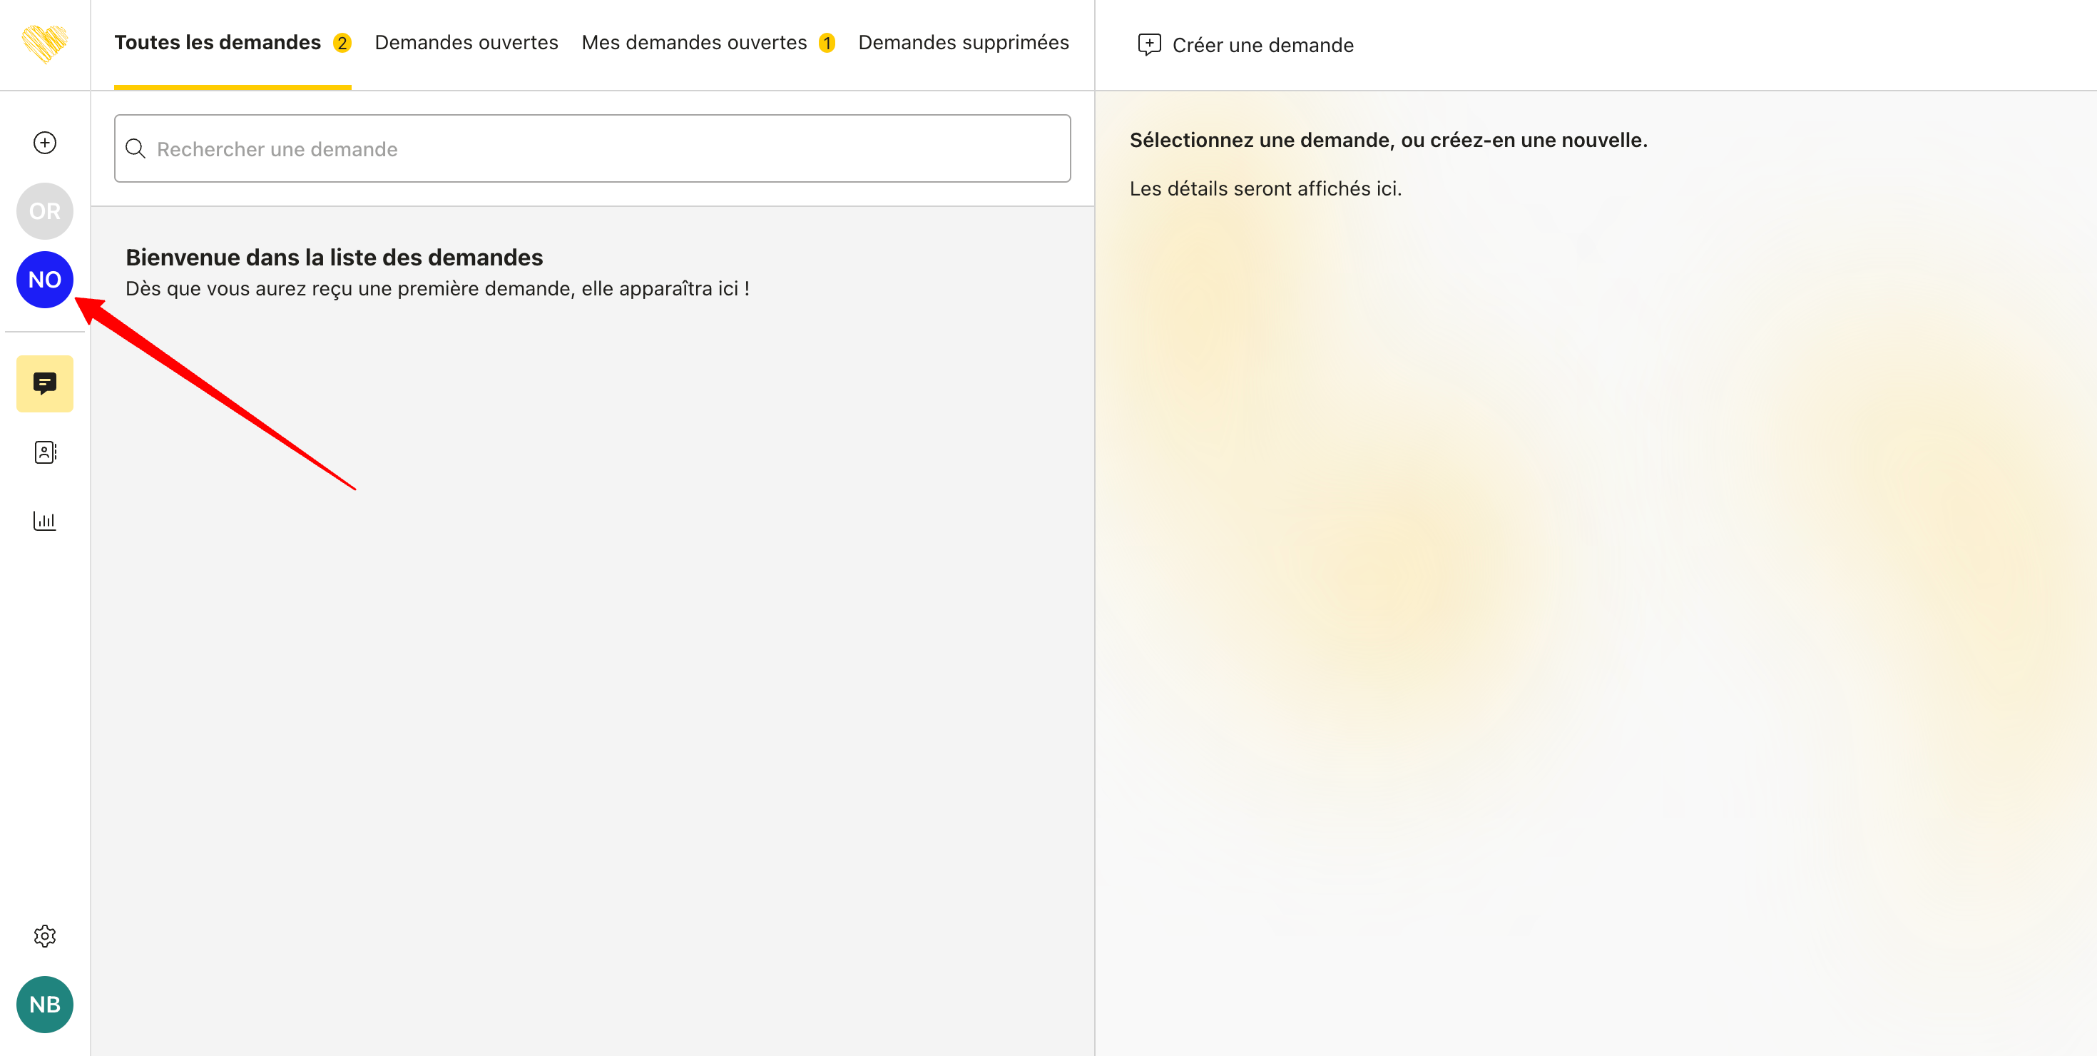
Task: Switch to Demandes supprimées tab
Action: coord(963,42)
